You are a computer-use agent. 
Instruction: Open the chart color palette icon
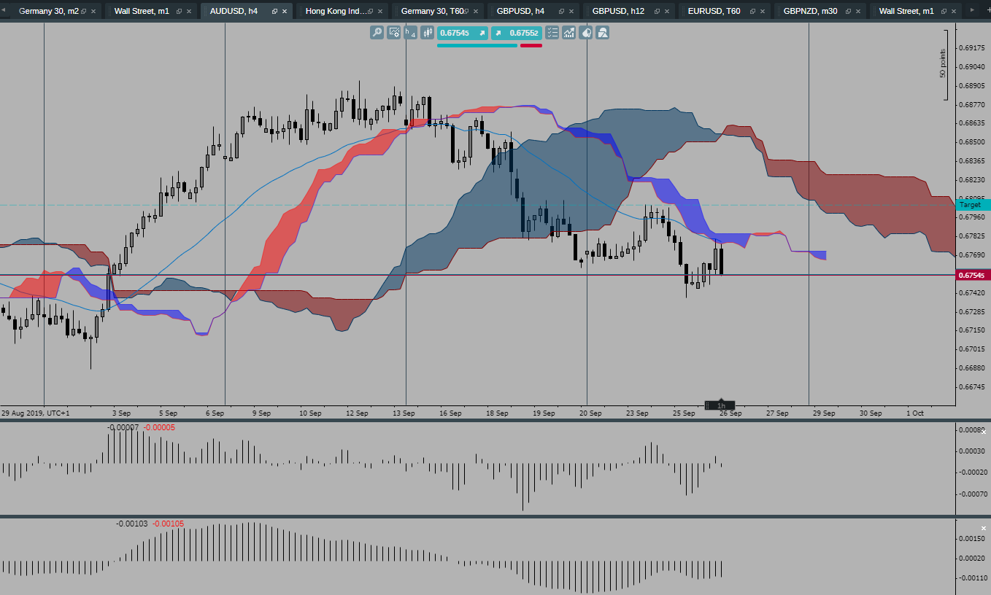(x=586, y=33)
